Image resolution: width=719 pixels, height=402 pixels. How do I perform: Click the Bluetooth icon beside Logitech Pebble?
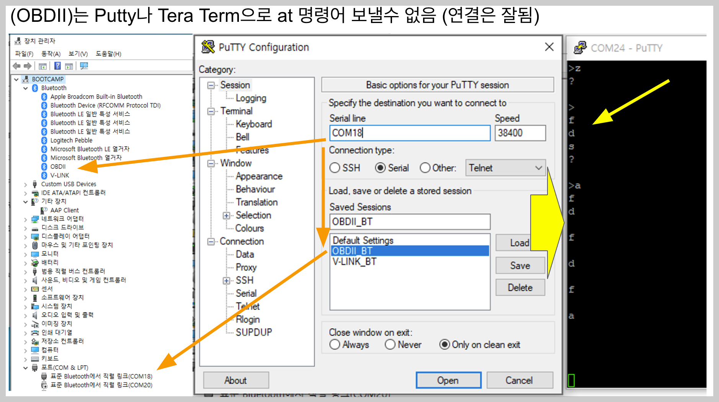[44, 141]
